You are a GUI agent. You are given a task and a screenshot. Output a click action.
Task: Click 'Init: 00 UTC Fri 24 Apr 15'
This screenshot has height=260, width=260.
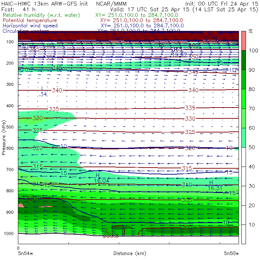pyautogui.click(x=222, y=4)
